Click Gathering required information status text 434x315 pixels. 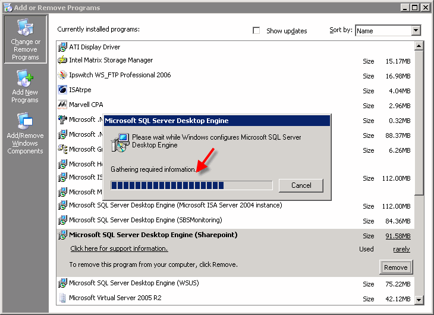[x=154, y=169]
